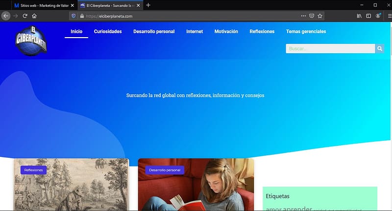The image size is (392, 211).
Task: Go to the browser home page
Action: tap(34, 16)
